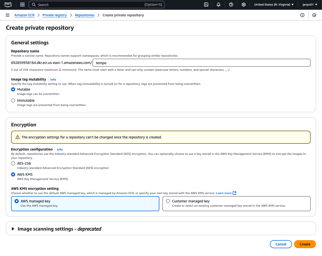Select the AWS managed key tile
This screenshot has height=256, width=322.
tap(85, 204)
